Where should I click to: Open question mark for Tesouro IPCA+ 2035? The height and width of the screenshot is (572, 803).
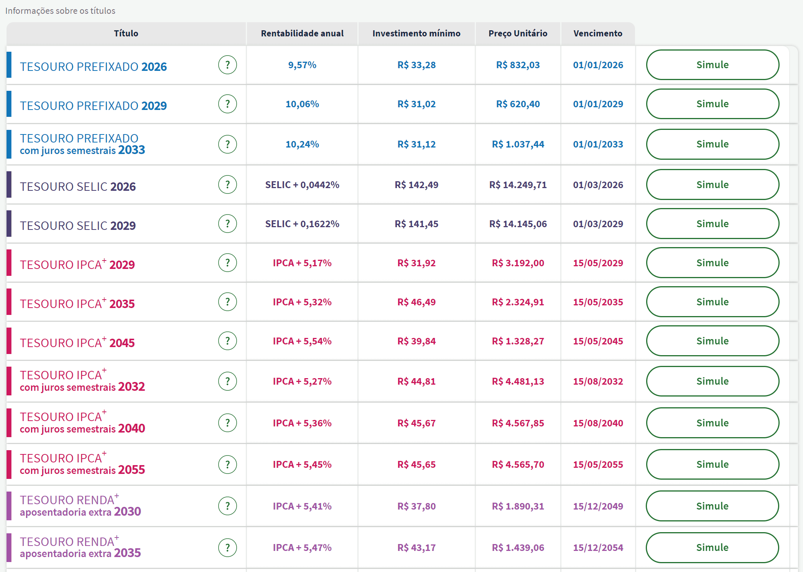(x=227, y=302)
